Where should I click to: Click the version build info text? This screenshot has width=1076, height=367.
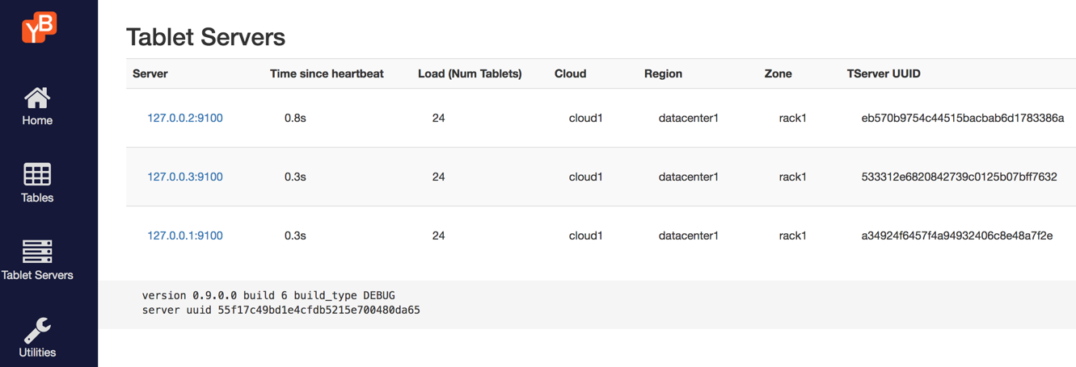click(x=268, y=296)
